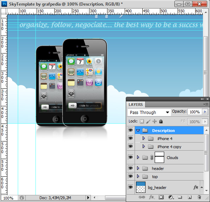
Task: Click the fx effects icon on bg_header
Action: pos(196,187)
